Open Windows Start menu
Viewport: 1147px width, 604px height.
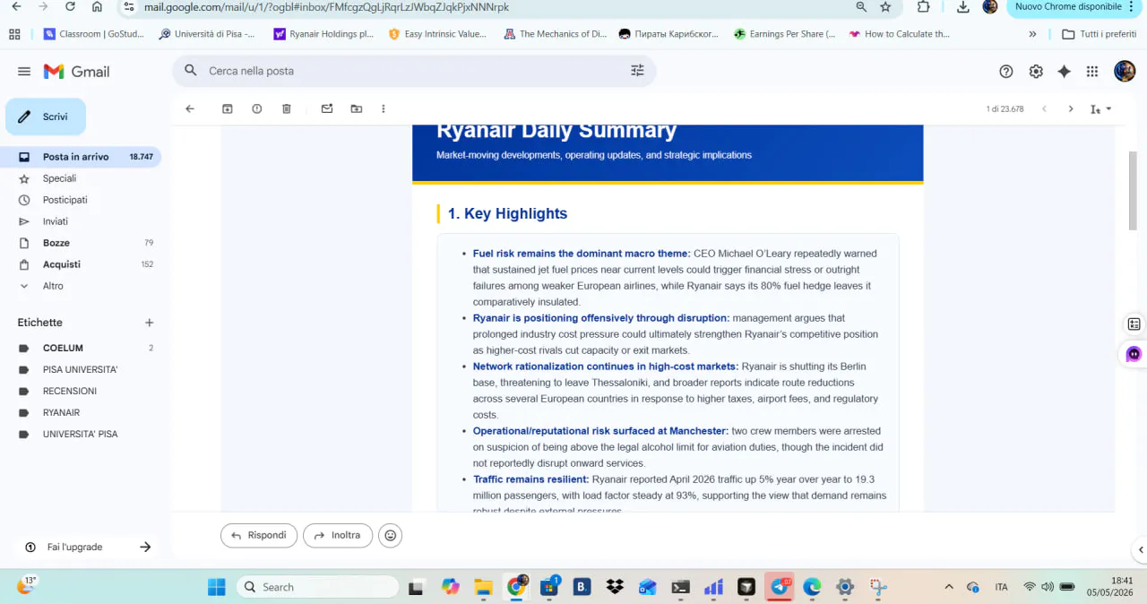(x=217, y=587)
